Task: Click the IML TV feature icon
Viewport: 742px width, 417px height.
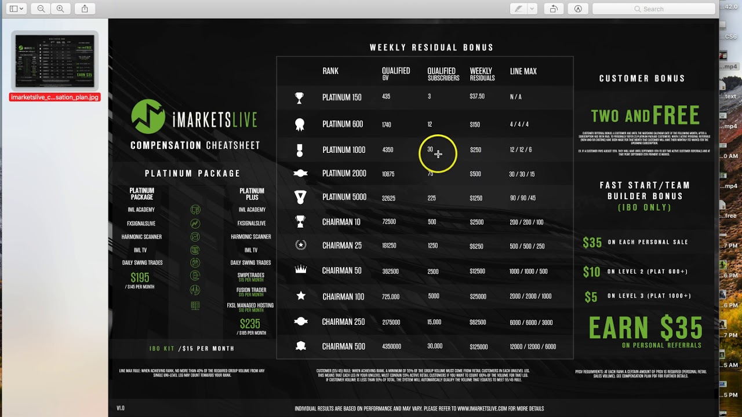Action: pyautogui.click(x=195, y=250)
